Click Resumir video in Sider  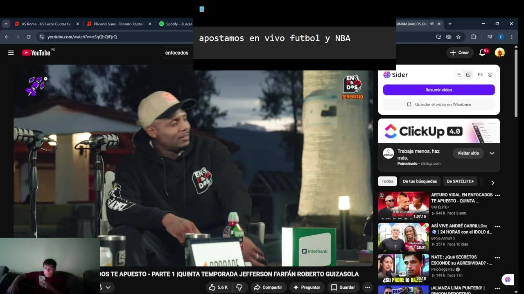pos(439,90)
